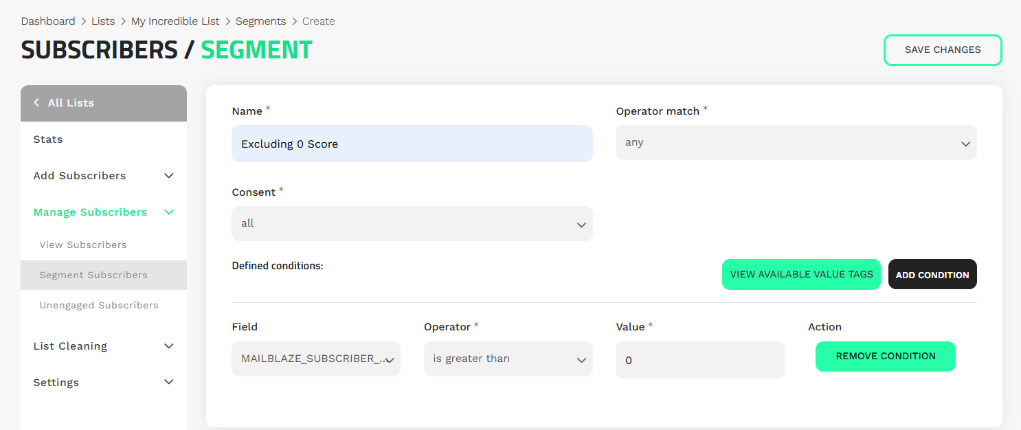Image resolution: width=1021 pixels, height=430 pixels.
Task: Click the back arrow beside All Lists
Action: pyautogui.click(x=36, y=103)
